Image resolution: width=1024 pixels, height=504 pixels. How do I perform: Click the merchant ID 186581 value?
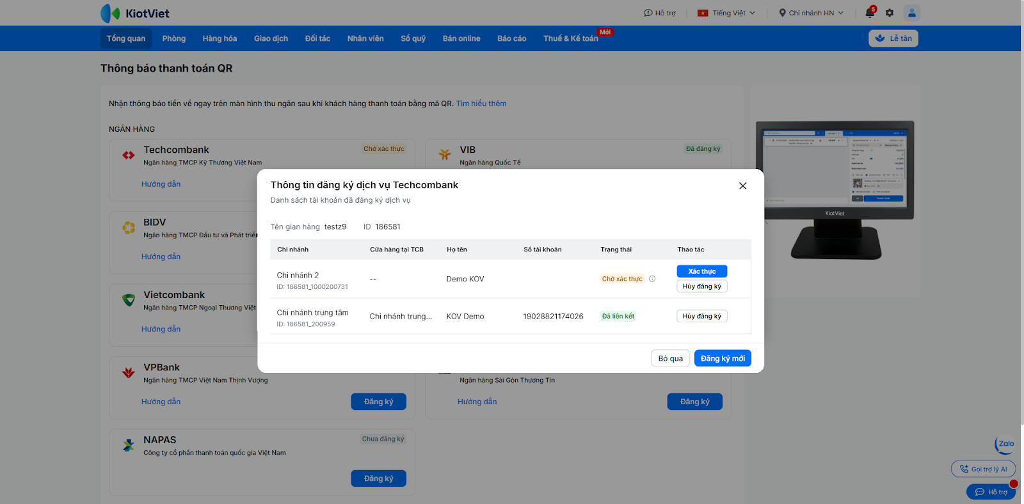pyautogui.click(x=388, y=227)
